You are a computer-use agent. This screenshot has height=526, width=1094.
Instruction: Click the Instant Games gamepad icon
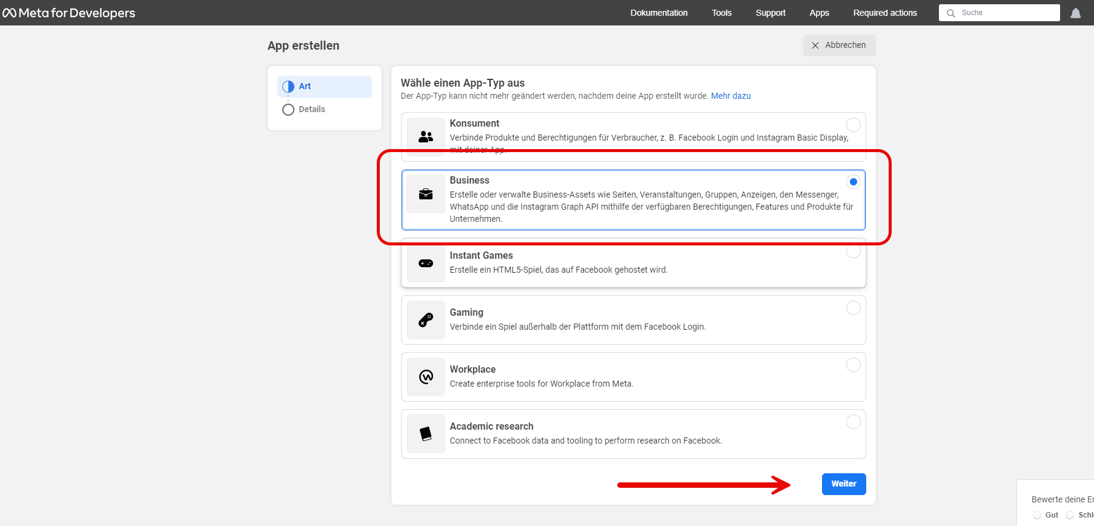pyautogui.click(x=426, y=263)
